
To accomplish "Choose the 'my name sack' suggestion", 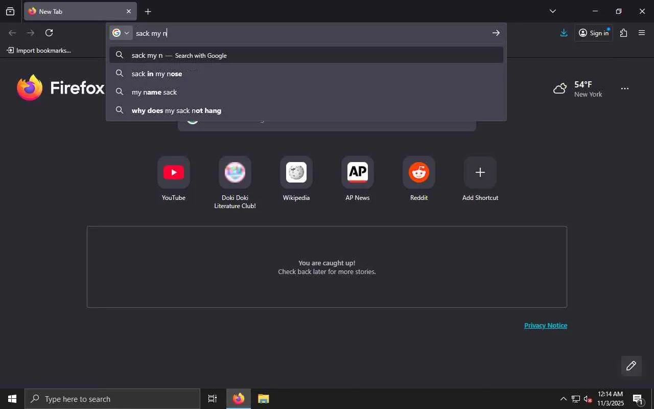I will [x=306, y=92].
